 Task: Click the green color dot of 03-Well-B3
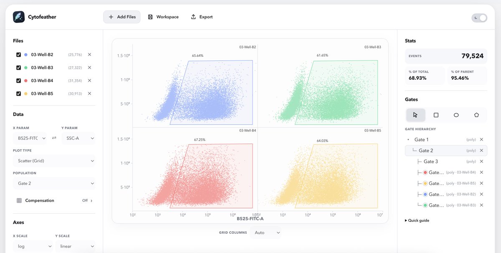(26, 68)
